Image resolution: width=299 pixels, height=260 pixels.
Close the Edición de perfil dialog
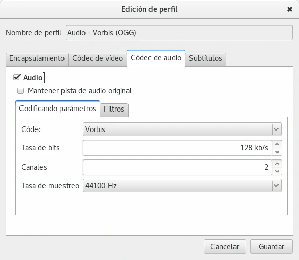click(x=290, y=9)
